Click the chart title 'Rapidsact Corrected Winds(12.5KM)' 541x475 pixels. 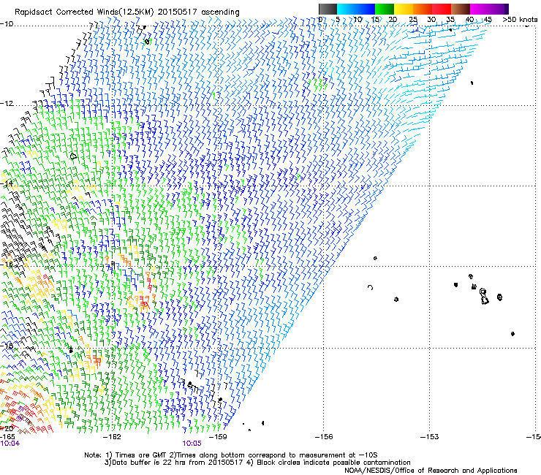(x=85, y=12)
